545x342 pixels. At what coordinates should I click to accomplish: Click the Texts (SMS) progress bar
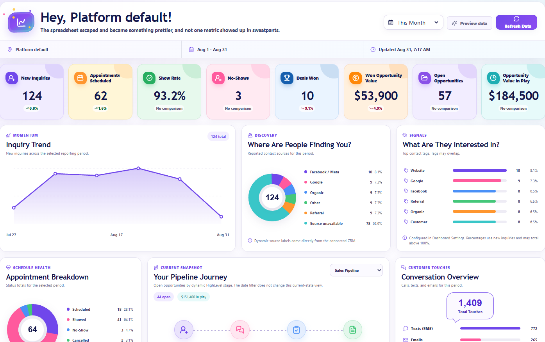pos(490,328)
